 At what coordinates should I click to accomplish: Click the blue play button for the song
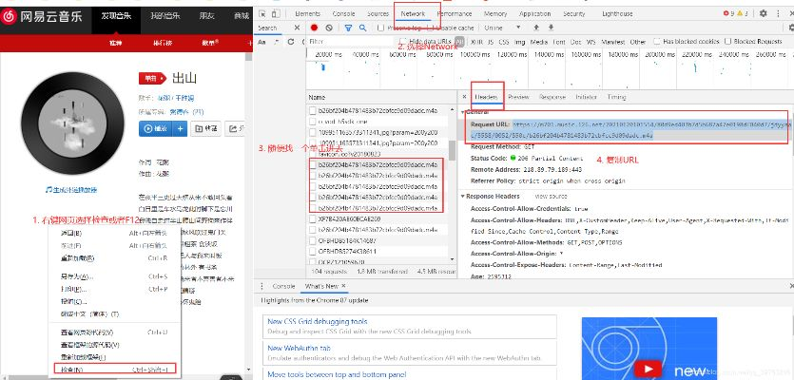point(153,128)
